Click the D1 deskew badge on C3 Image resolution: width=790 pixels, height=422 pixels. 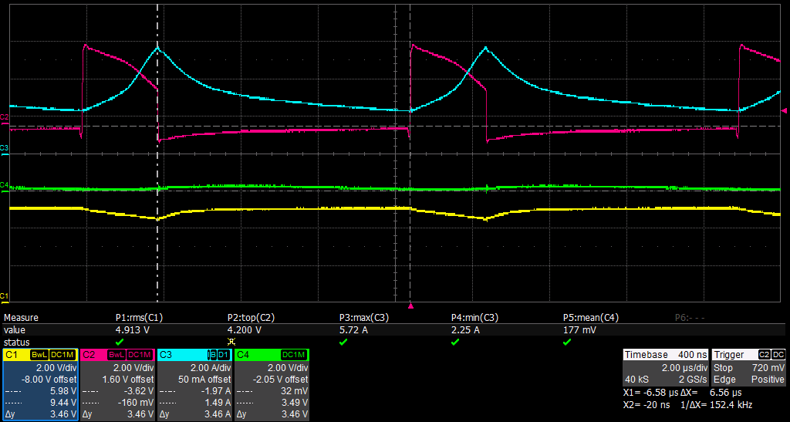pyautogui.click(x=223, y=355)
